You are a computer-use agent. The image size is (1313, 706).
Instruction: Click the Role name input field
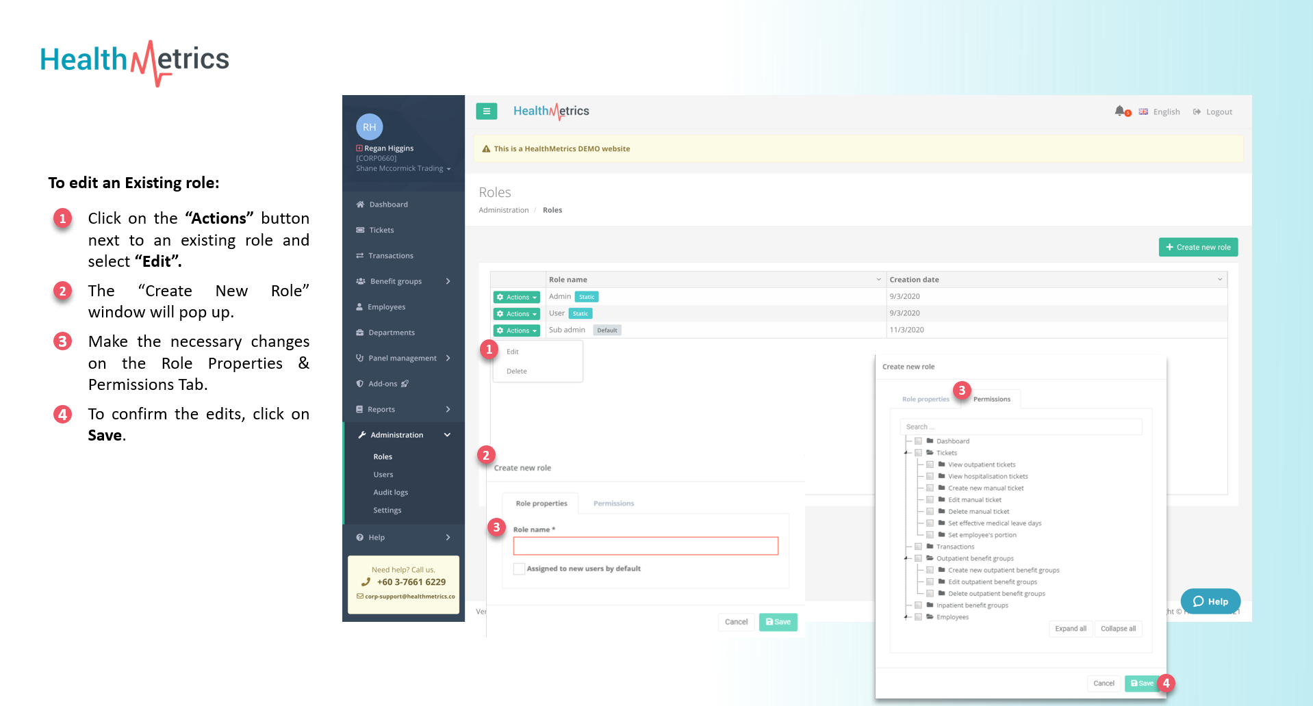coord(646,546)
